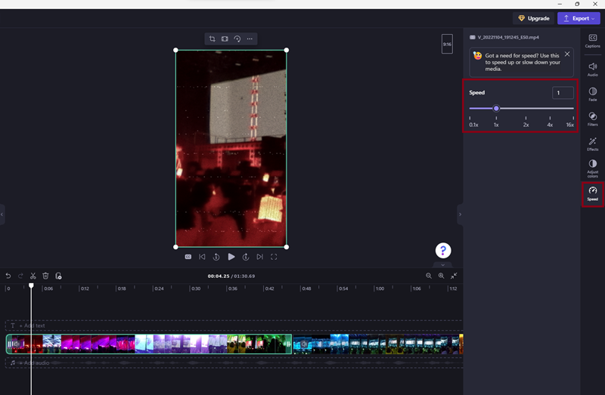Click the Speed slider handle
Viewport: 605px width, 395px height.
click(496, 108)
